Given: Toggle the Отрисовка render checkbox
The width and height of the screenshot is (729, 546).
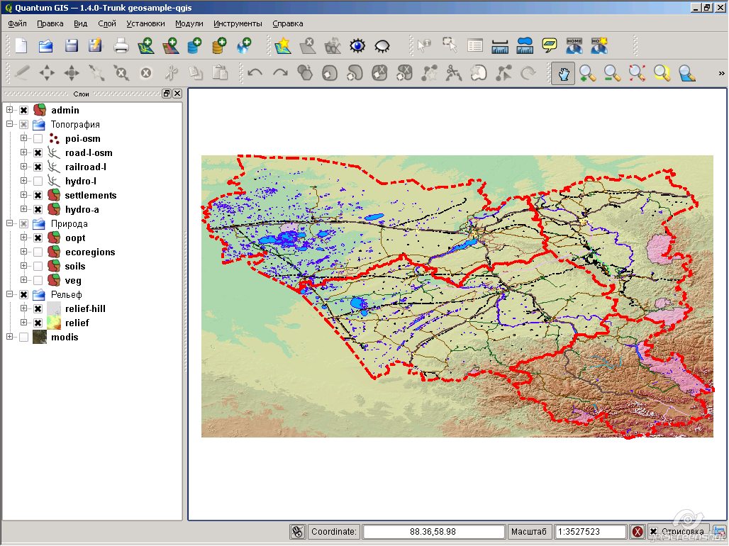Looking at the screenshot, I should point(654,532).
